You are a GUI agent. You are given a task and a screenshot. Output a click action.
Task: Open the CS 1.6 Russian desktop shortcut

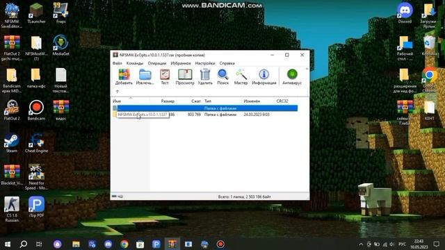coord(12,209)
